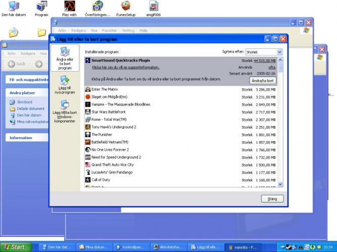This screenshot has height=252, width=337.
Task: Select the Call of Duty program entry
Action: pyautogui.click(x=101, y=180)
